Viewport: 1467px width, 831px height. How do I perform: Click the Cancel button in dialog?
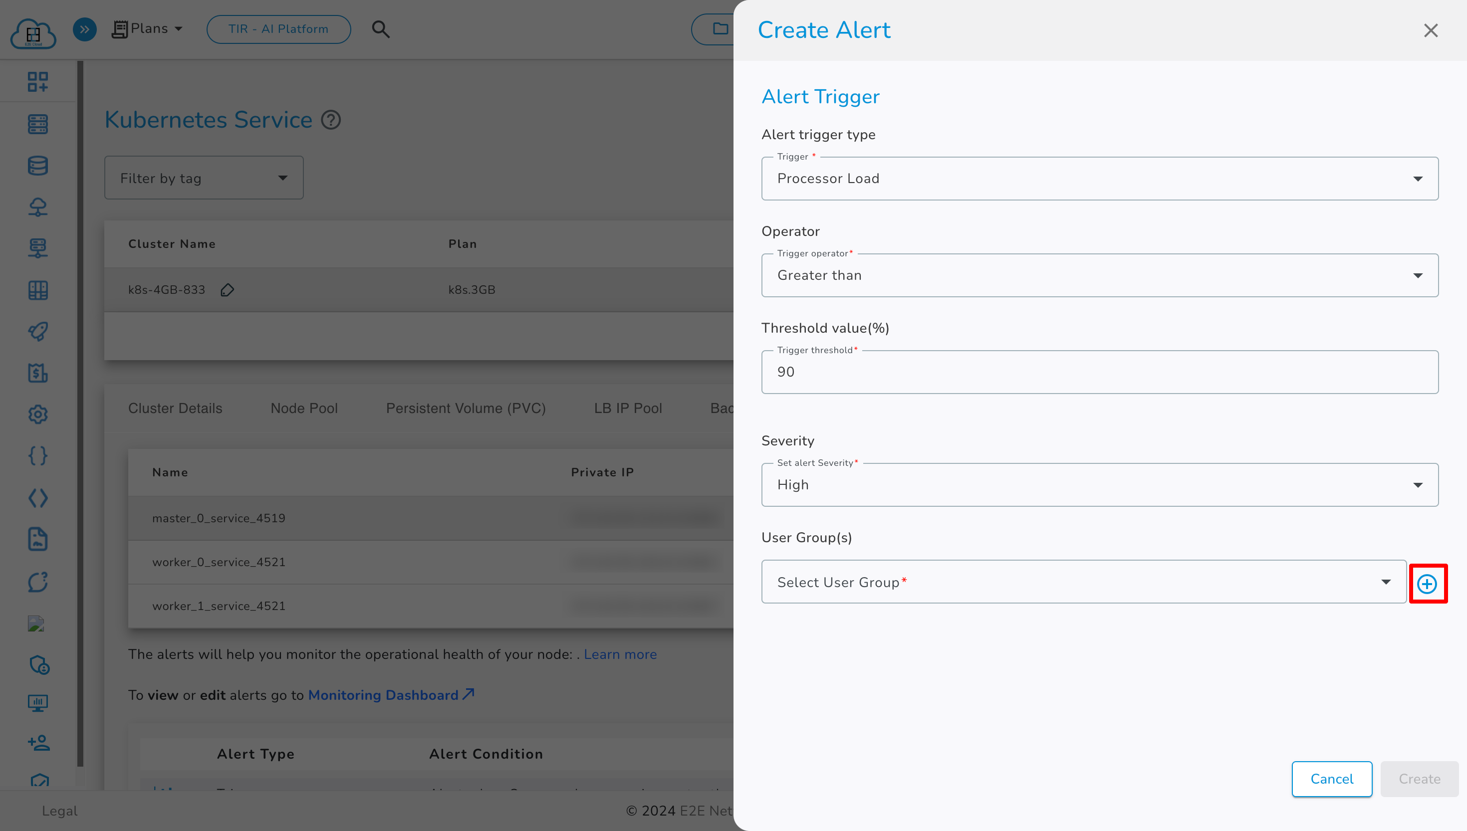(x=1332, y=779)
